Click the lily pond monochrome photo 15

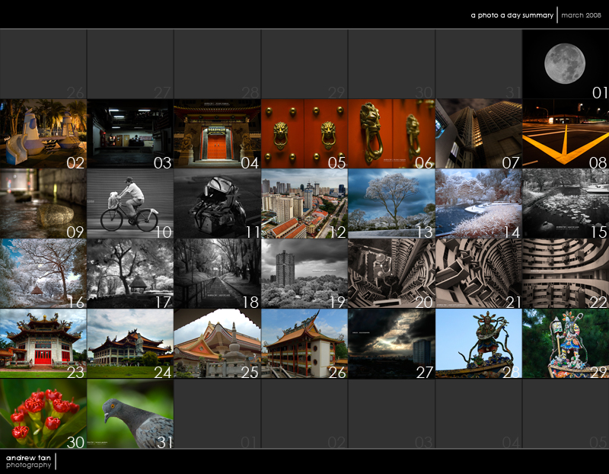point(565,203)
